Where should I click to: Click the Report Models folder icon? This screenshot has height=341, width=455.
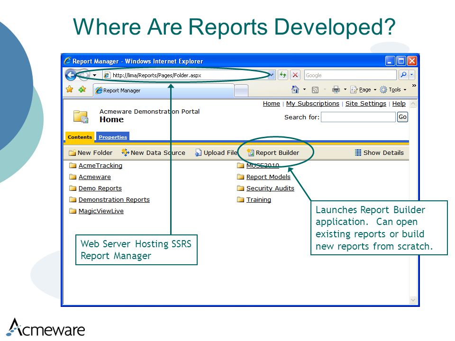[240, 177]
